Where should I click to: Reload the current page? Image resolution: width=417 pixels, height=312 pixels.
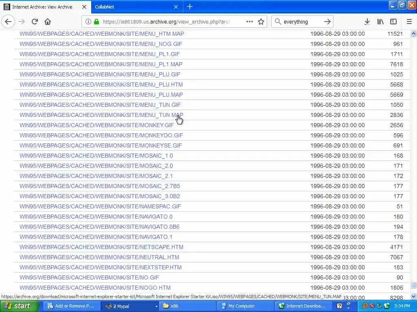pos(35,22)
